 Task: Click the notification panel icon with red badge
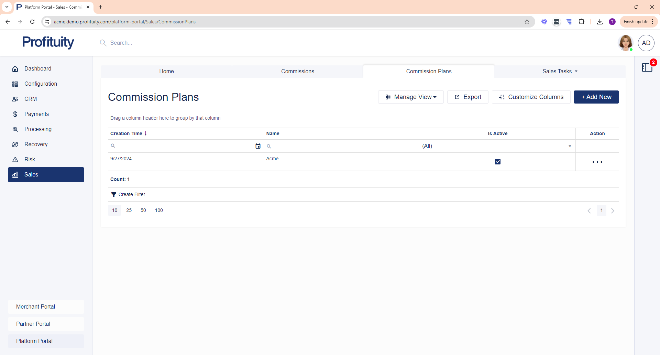tap(647, 67)
